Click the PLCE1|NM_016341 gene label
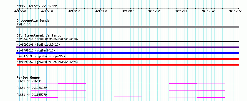Image resolution: width=247 pixels, height=101 pixels. 29,81
